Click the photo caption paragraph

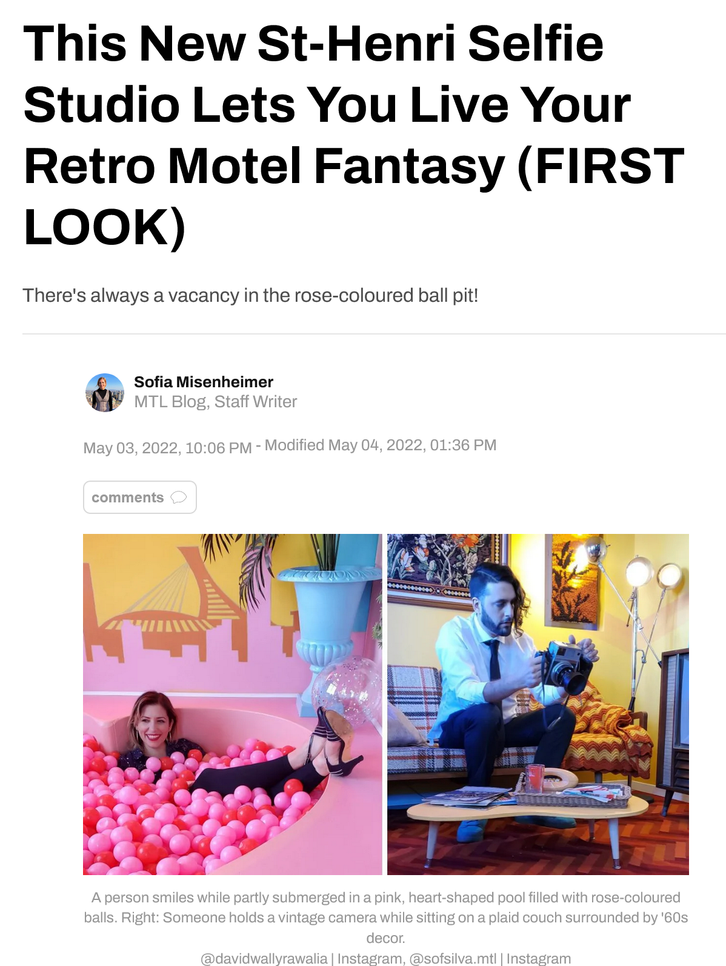click(386, 918)
